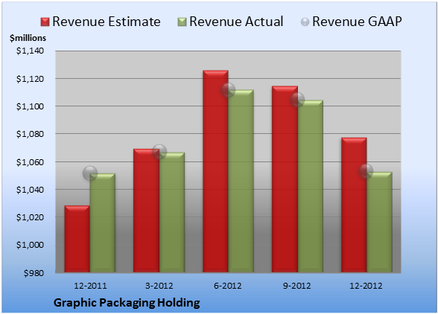Click the '$millions' axis unit label
Screen dimensions: 438x314
point(28,38)
